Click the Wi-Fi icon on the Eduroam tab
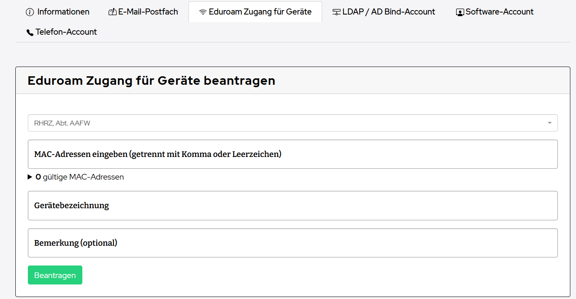Screen dimensions: 576x299 (203, 12)
